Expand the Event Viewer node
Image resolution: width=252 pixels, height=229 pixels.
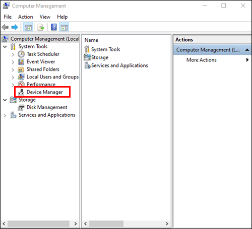[x=13, y=62]
